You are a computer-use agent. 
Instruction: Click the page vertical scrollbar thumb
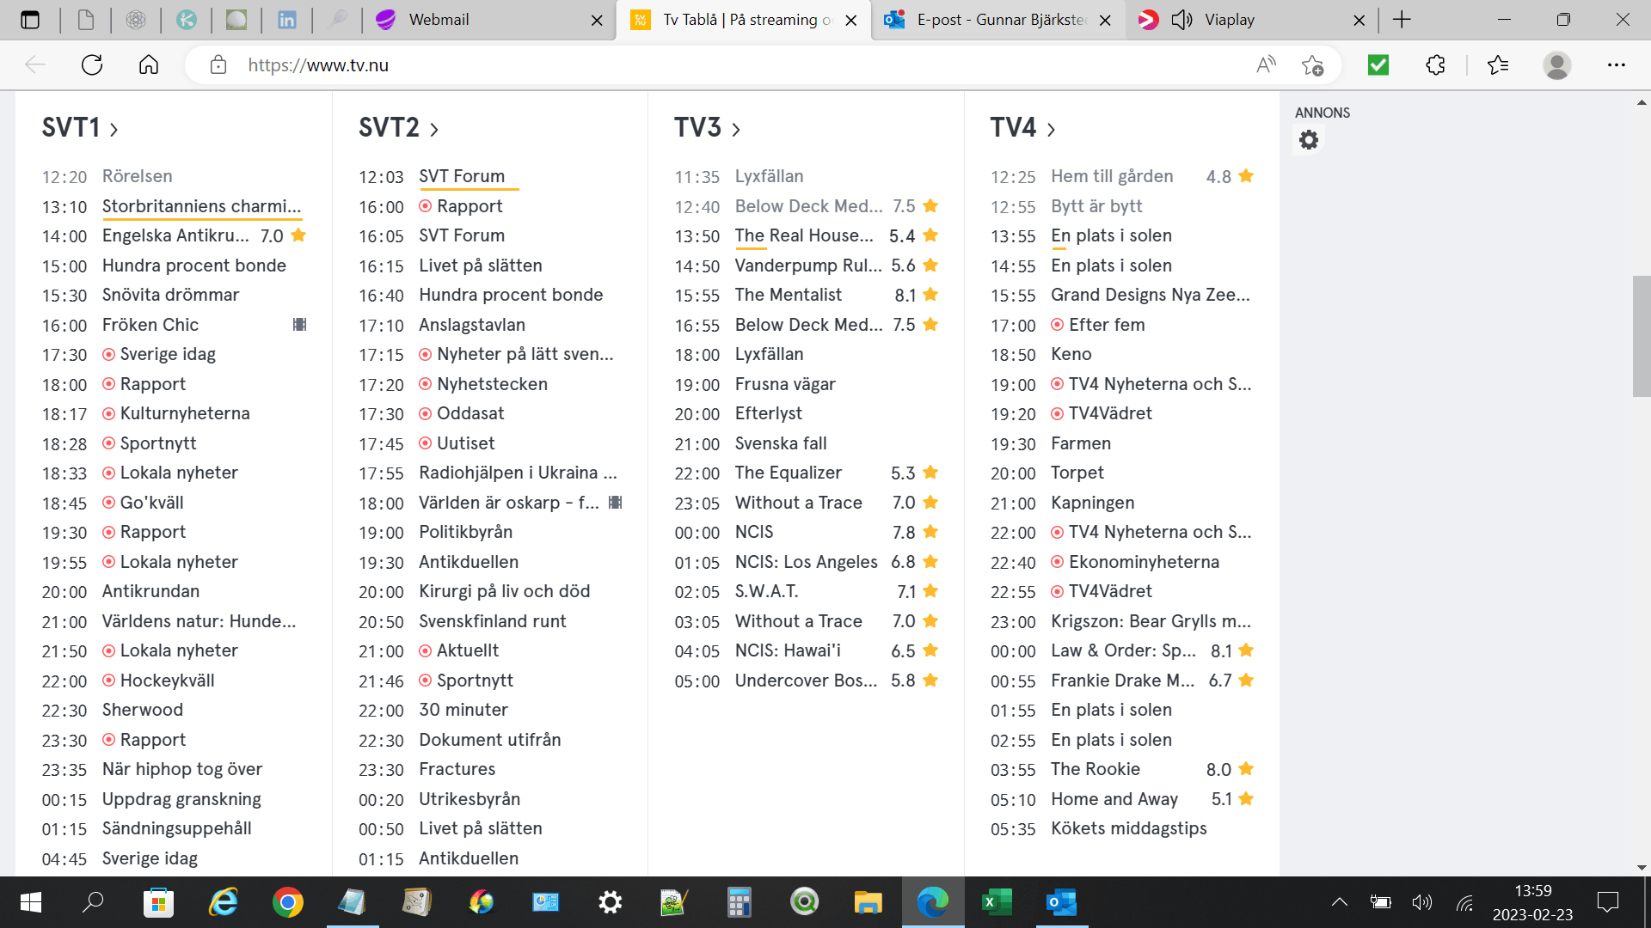click(1641, 335)
